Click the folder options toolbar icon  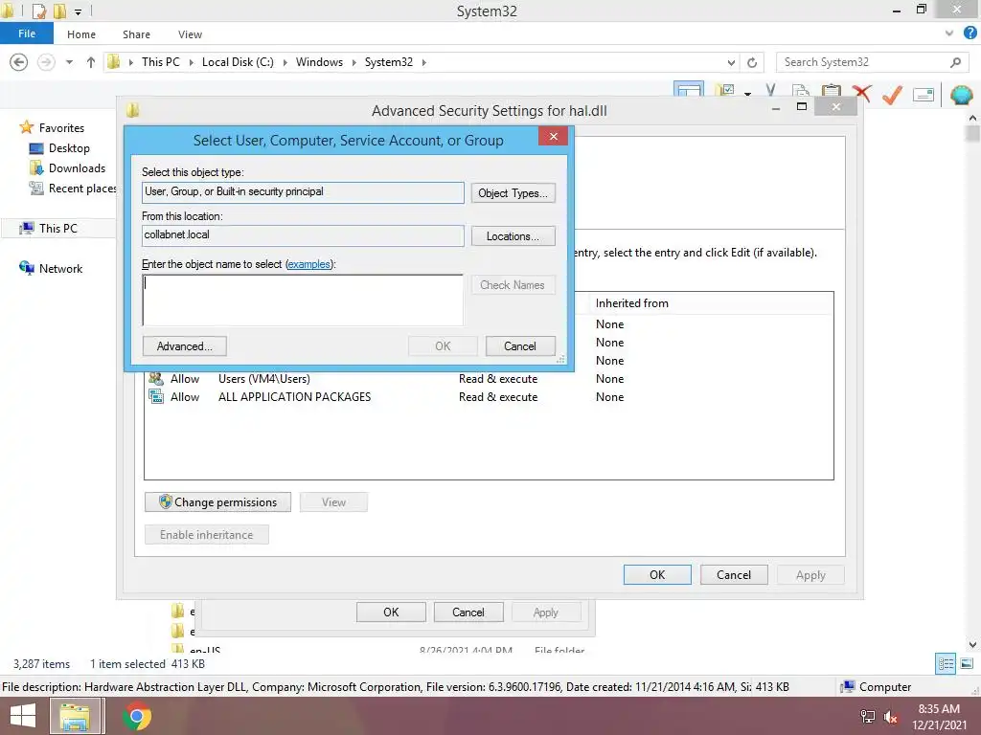(x=726, y=93)
